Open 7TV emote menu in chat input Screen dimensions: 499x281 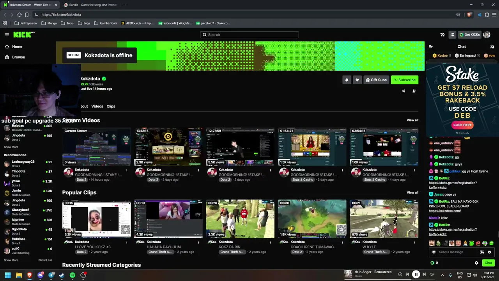[482, 252]
